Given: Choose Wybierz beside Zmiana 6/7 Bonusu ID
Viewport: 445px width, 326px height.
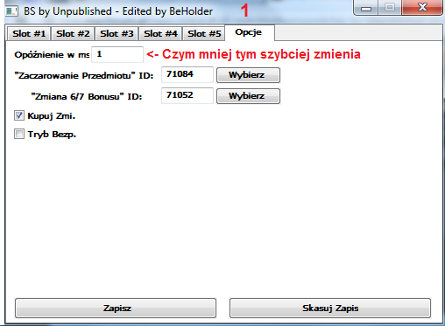Looking at the screenshot, I should click(x=248, y=96).
